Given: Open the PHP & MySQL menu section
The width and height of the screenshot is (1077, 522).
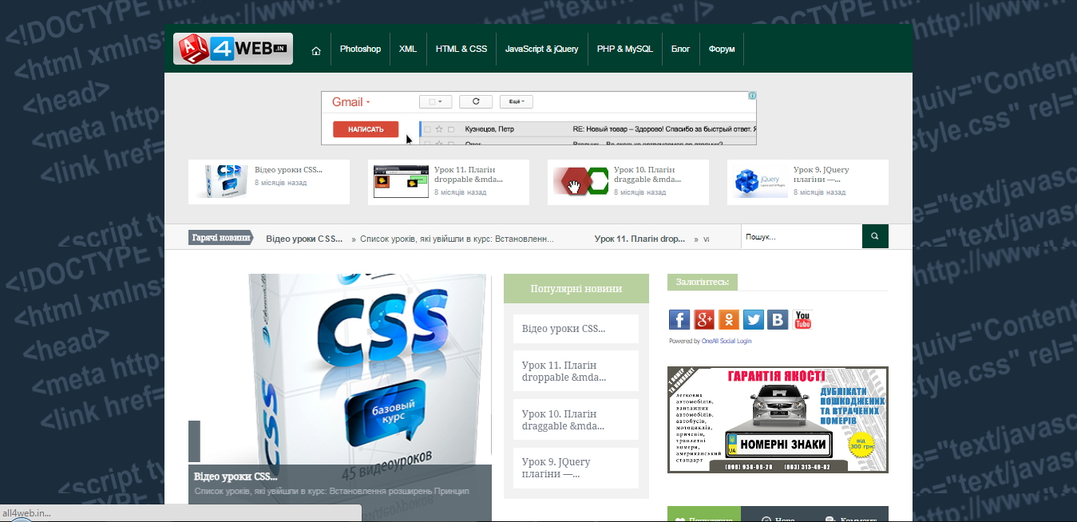Looking at the screenshot, I should pos(625,49).
